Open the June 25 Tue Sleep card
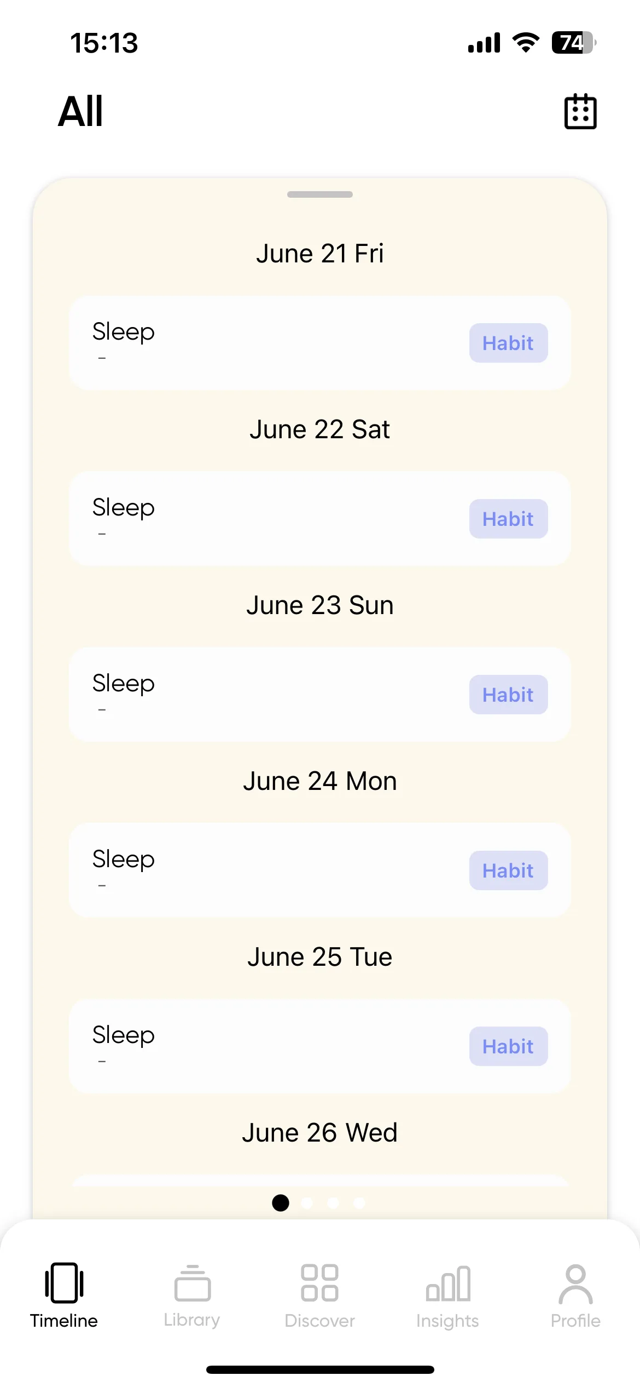The image size is (640, 1387). 320,1046
